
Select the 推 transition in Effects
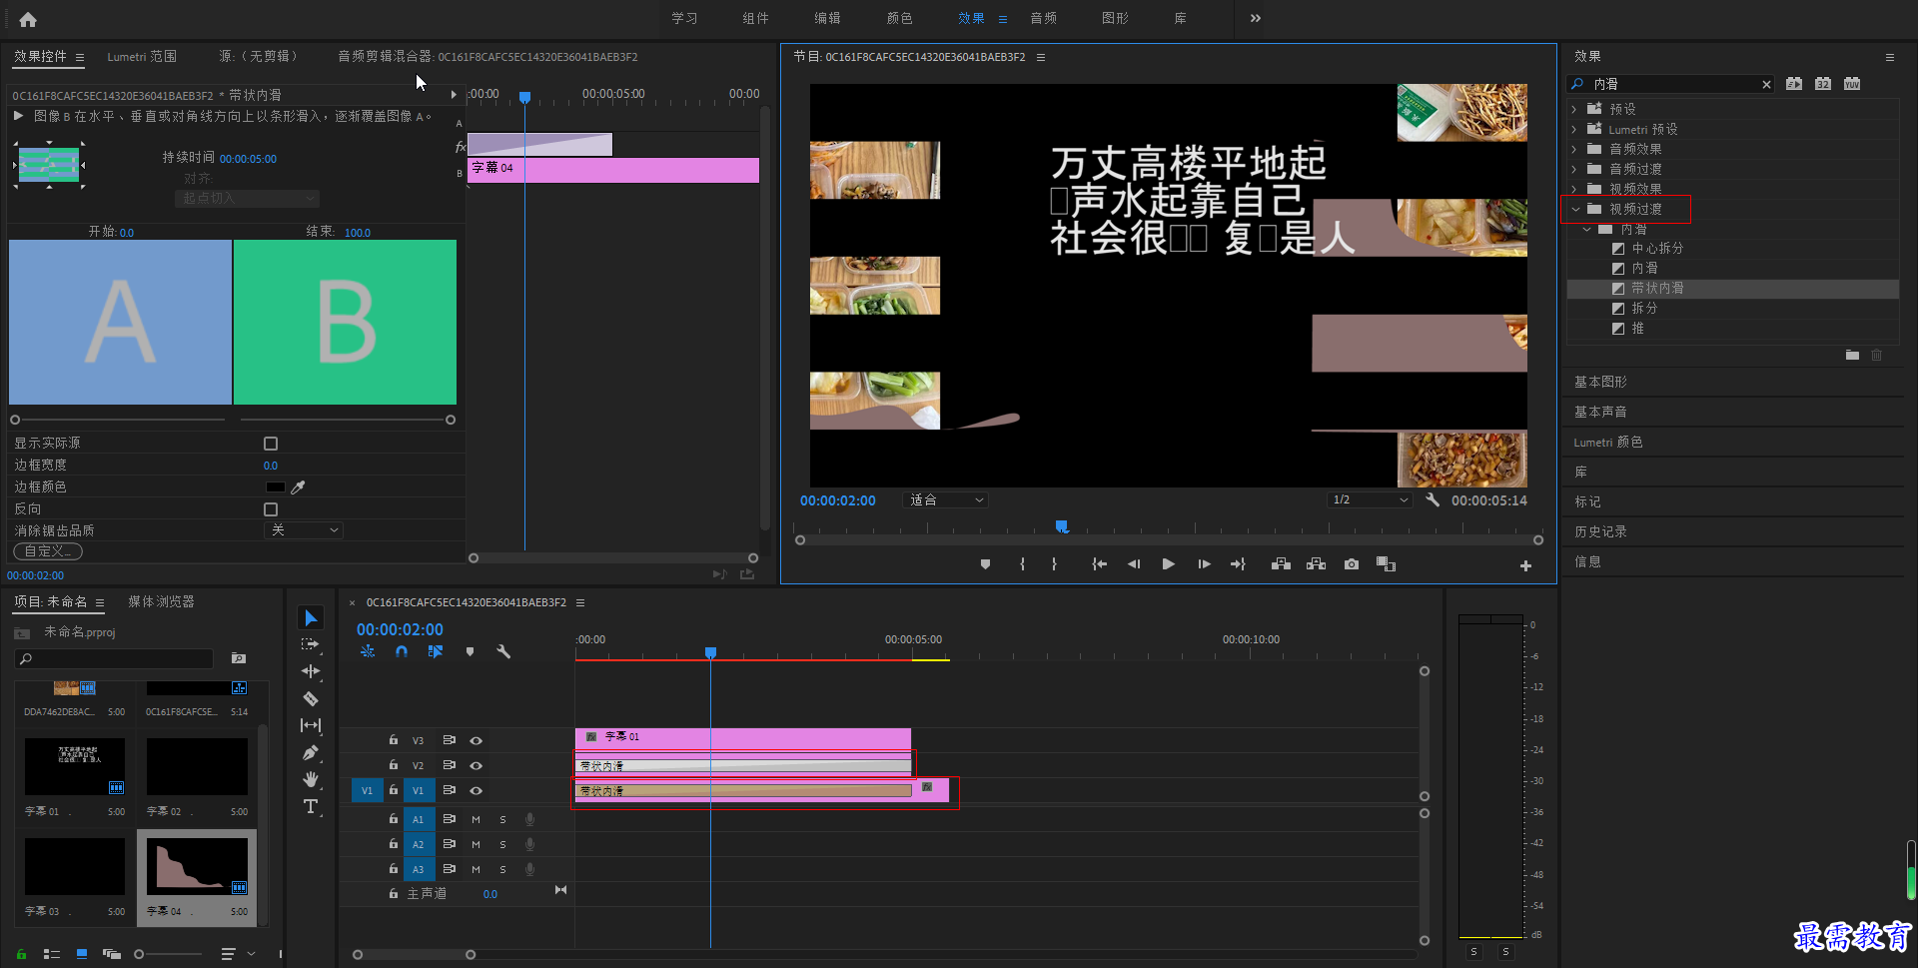(x=1637, y=328)
